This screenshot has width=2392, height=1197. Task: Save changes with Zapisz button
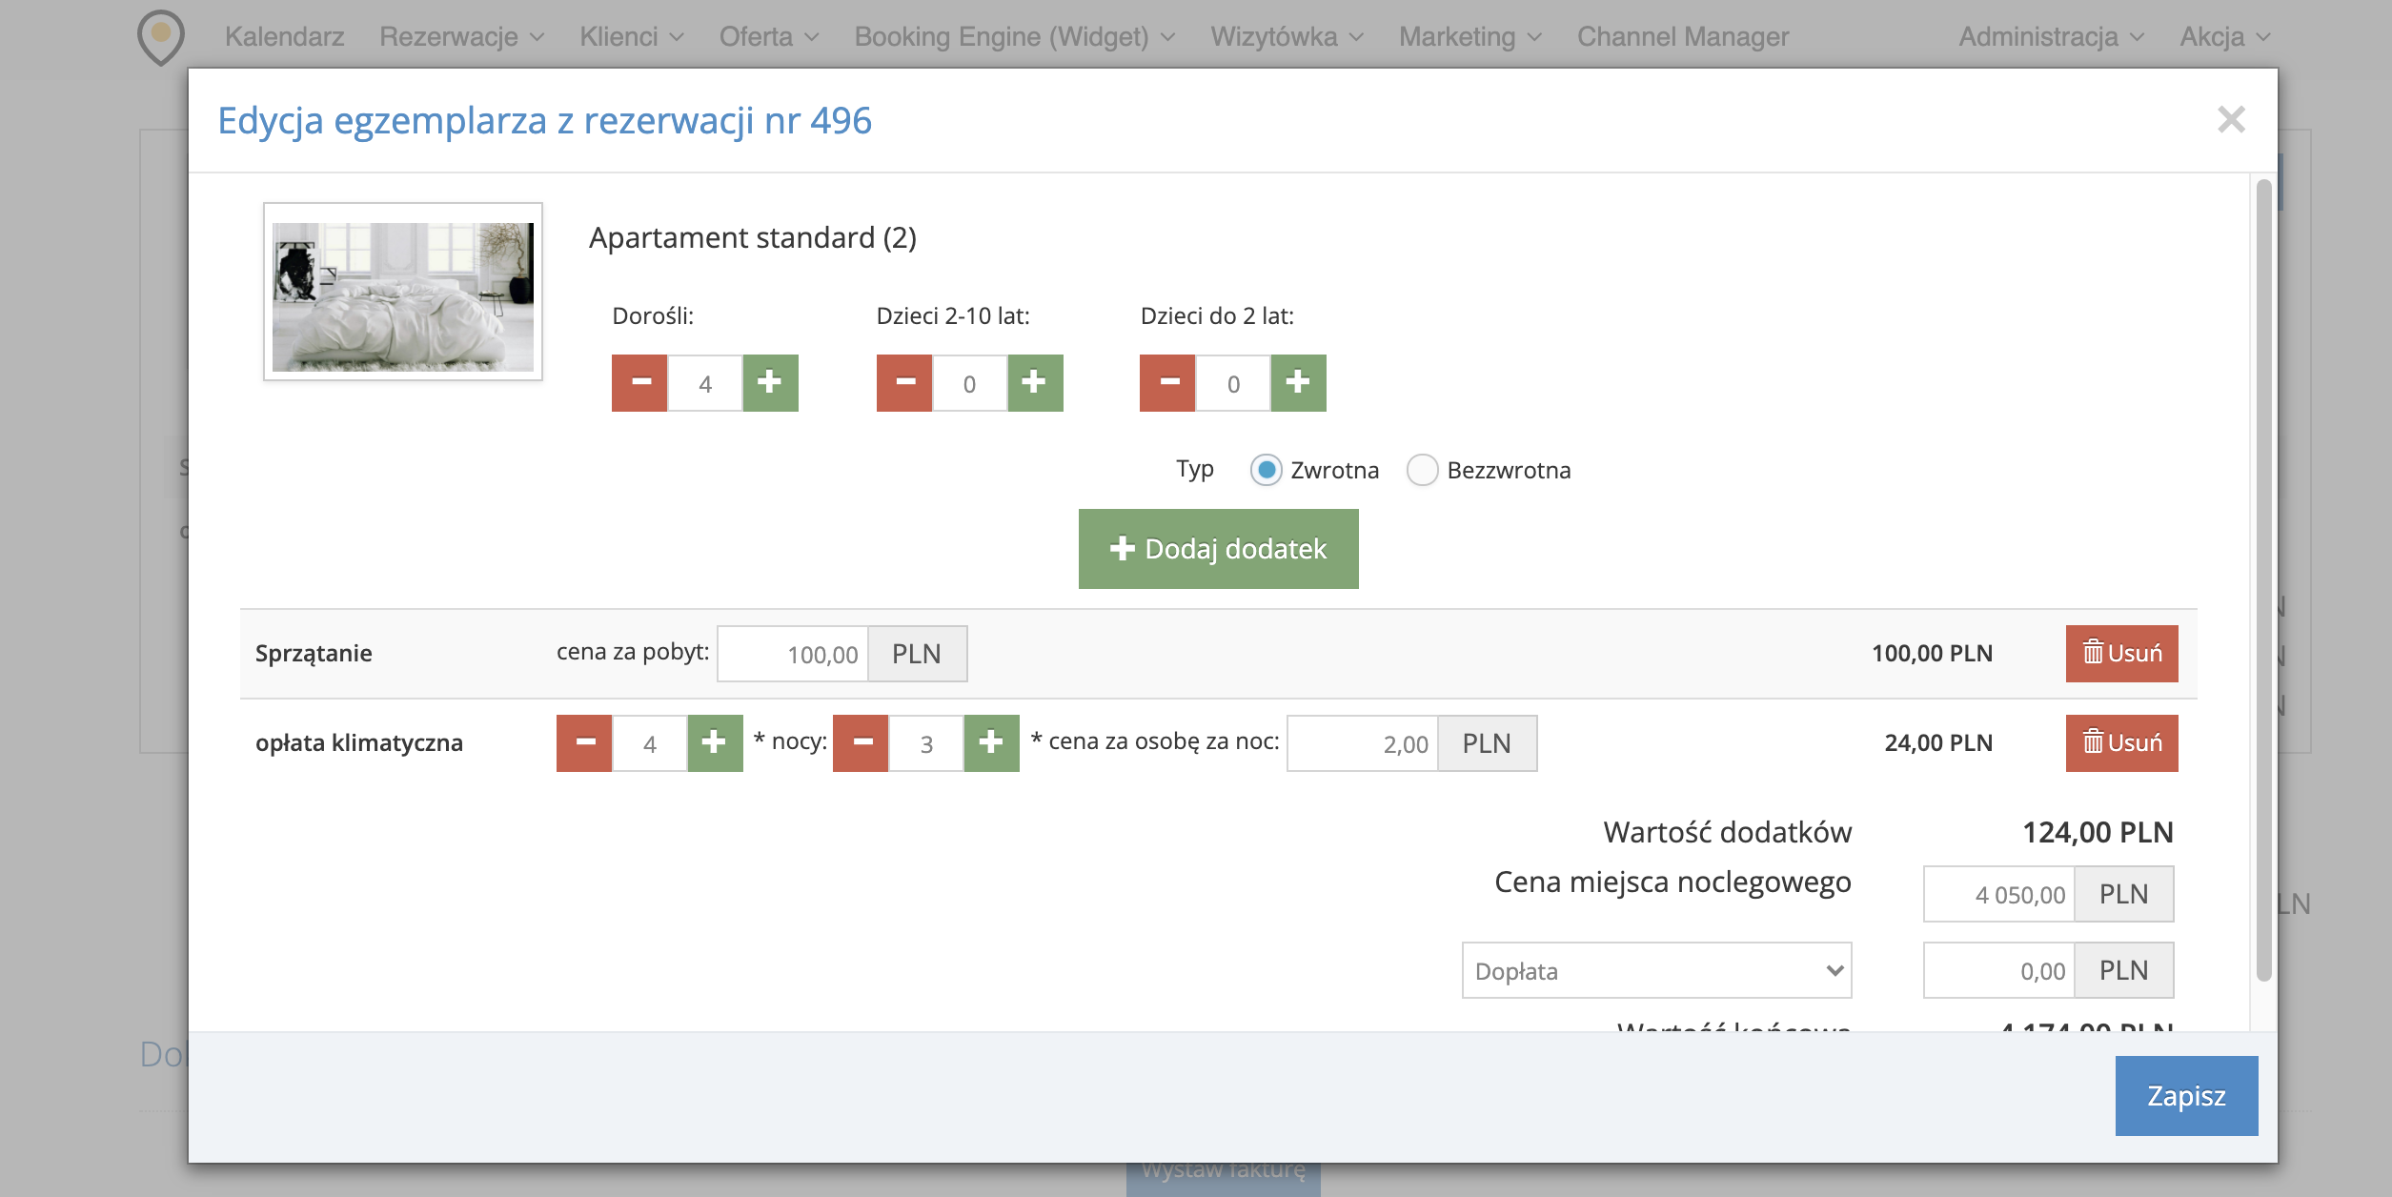[x=2186, y=1096]
